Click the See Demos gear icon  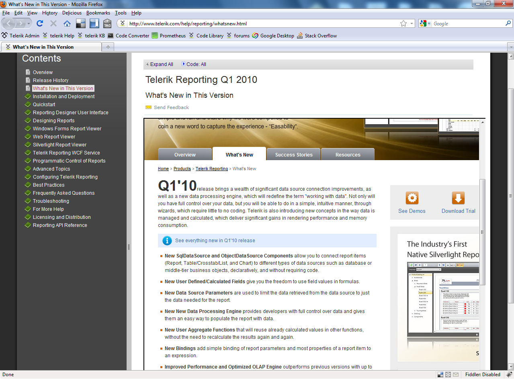pos(412,198)
